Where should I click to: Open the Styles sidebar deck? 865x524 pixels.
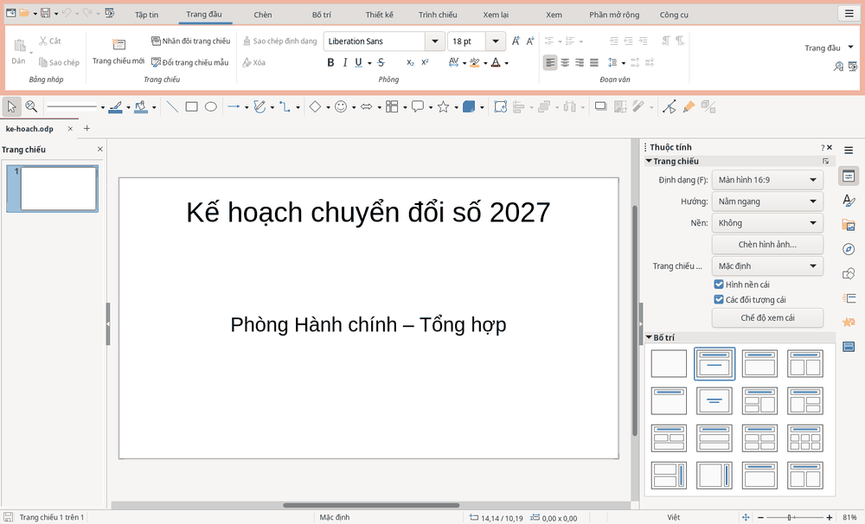tap(849, 201)
